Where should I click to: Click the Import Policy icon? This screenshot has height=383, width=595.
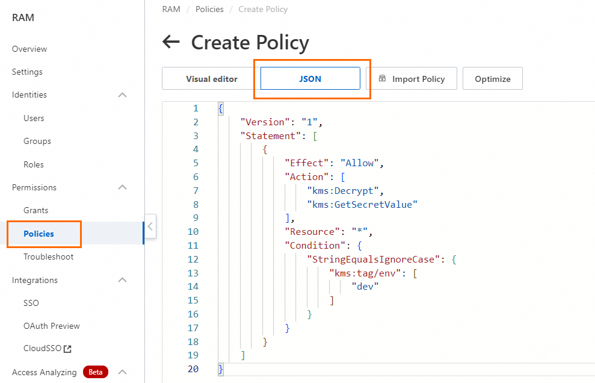tap(382, 79)
